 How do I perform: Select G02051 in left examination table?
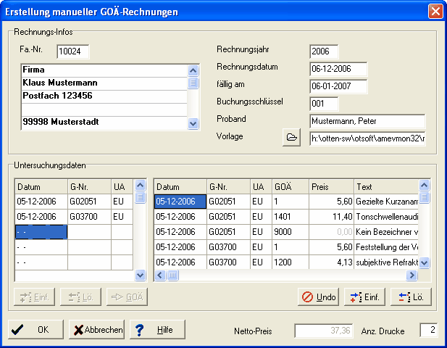pos(89,202)
